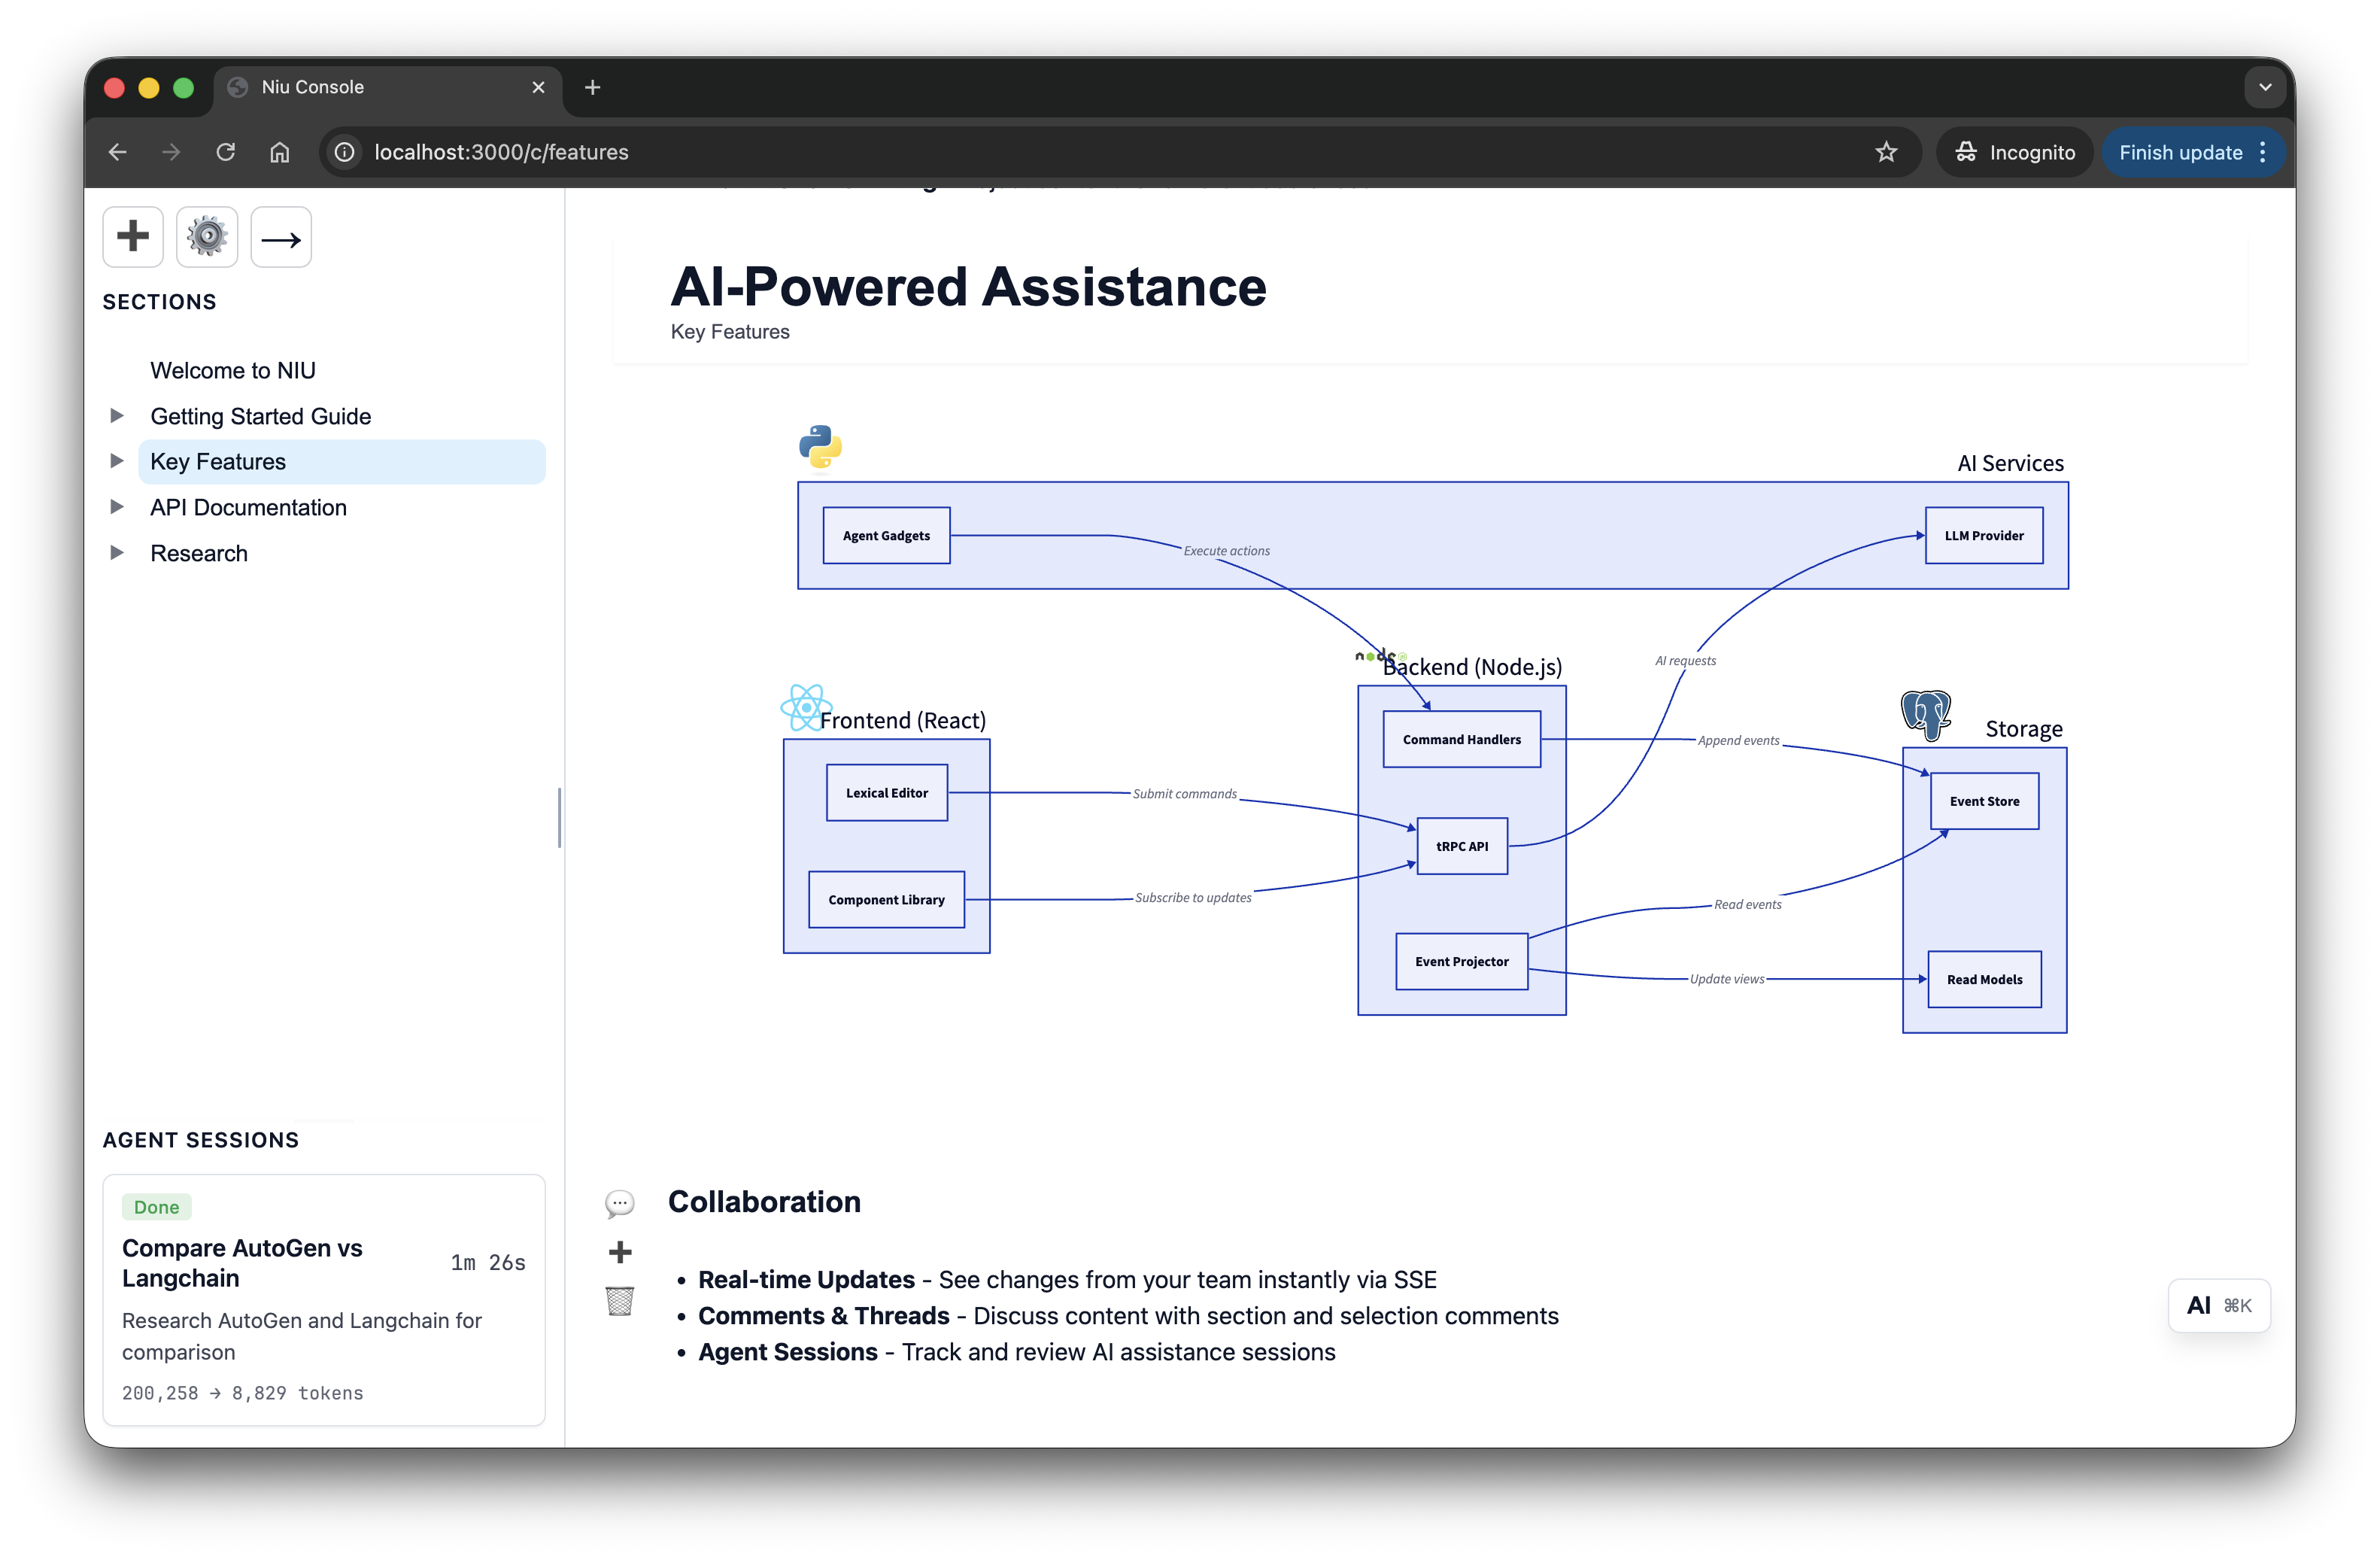Click the AI-Powered Assistance heading
2380x1559 pixels.
[968, 287]
